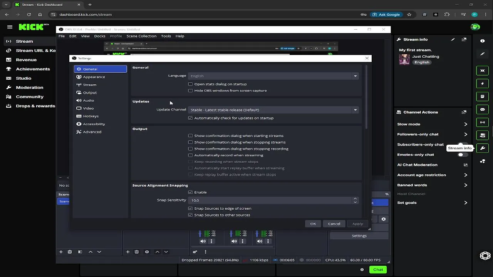Add a source with plus icon in OBS Sources dock
493x277 pixels.
coord(128,252)
